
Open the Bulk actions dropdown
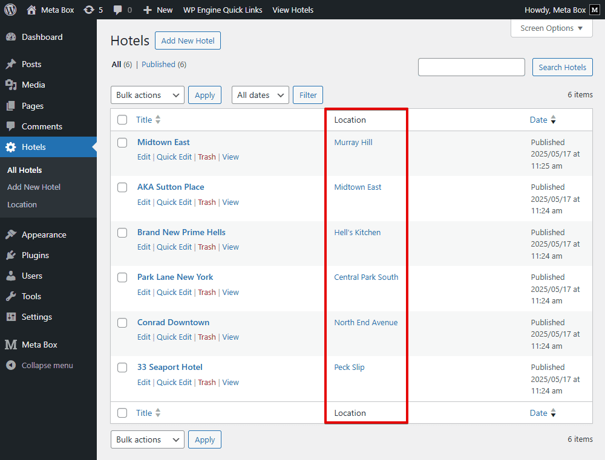[147, 95]
